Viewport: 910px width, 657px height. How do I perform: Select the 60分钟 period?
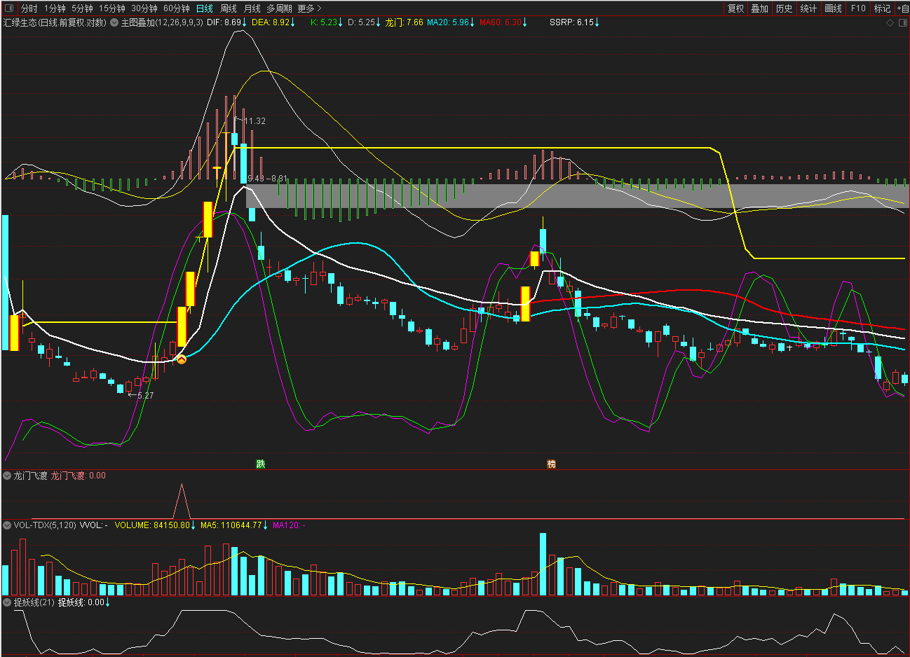click(177, 8)
